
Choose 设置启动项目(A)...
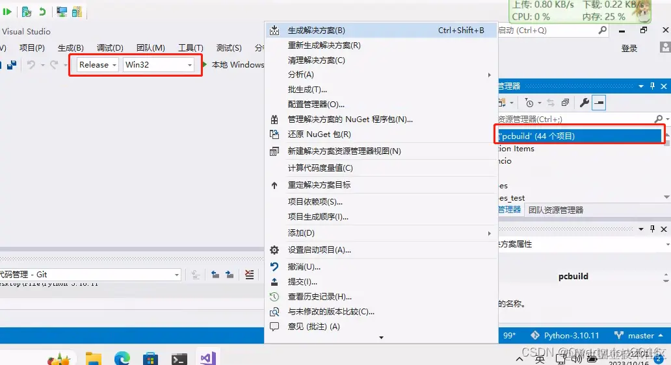381,250
